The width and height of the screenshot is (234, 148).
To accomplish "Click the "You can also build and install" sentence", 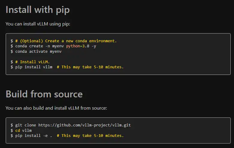I will (x=56, y=108).
